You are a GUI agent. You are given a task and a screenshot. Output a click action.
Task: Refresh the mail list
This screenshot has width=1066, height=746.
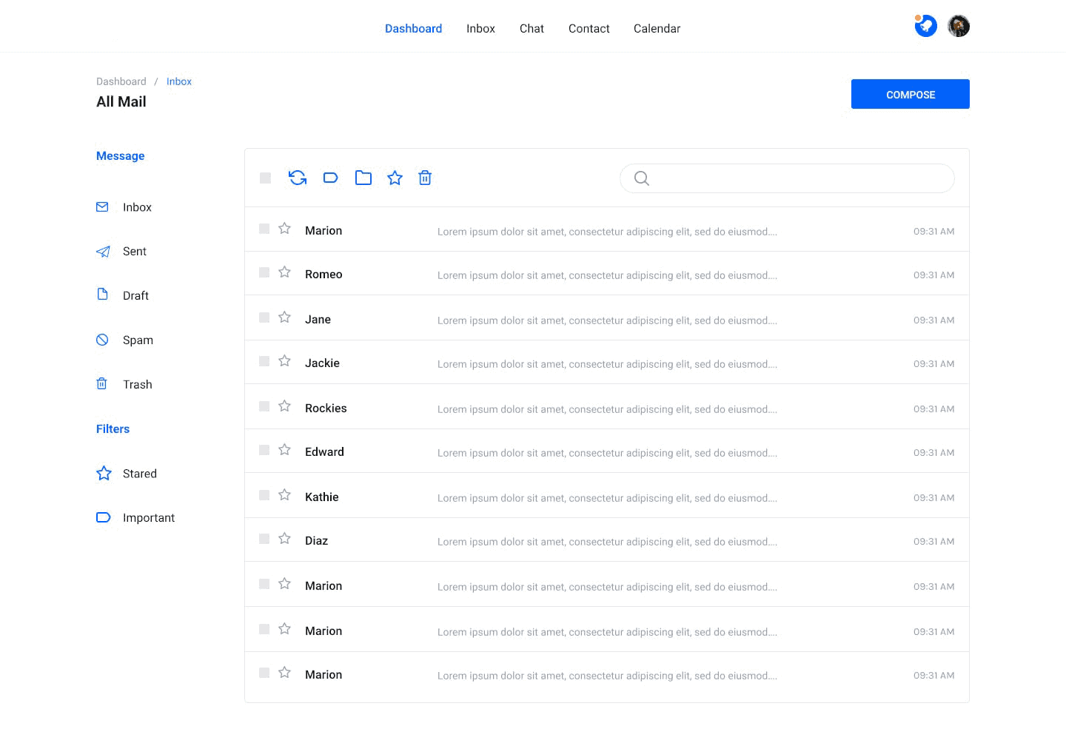298,178
